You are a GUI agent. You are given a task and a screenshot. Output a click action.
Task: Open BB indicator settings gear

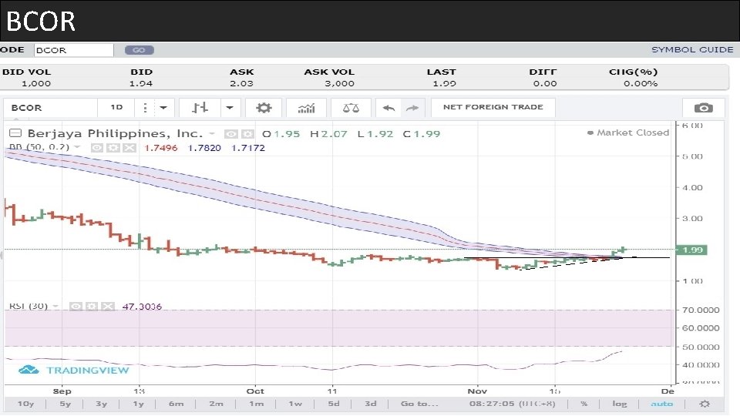[x=113, y=148]
